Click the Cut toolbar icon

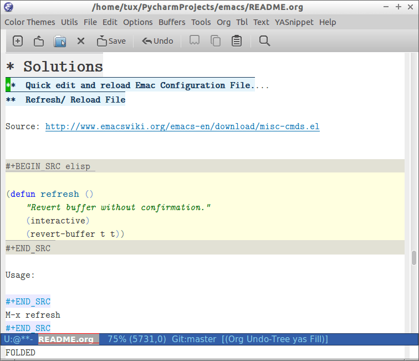(195, 40)
